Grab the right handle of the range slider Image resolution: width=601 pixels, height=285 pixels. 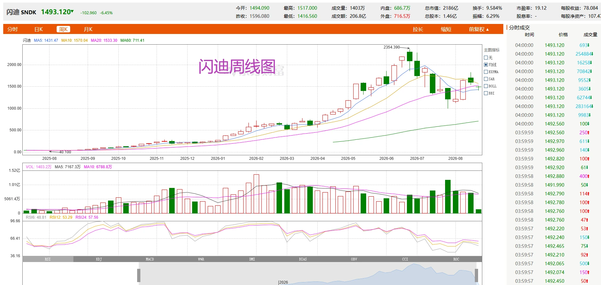tap(476, 275)
